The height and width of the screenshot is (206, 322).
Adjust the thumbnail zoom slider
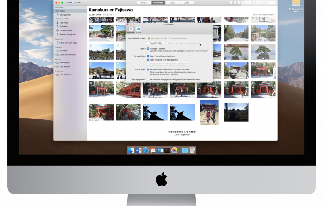click(72, 3)
